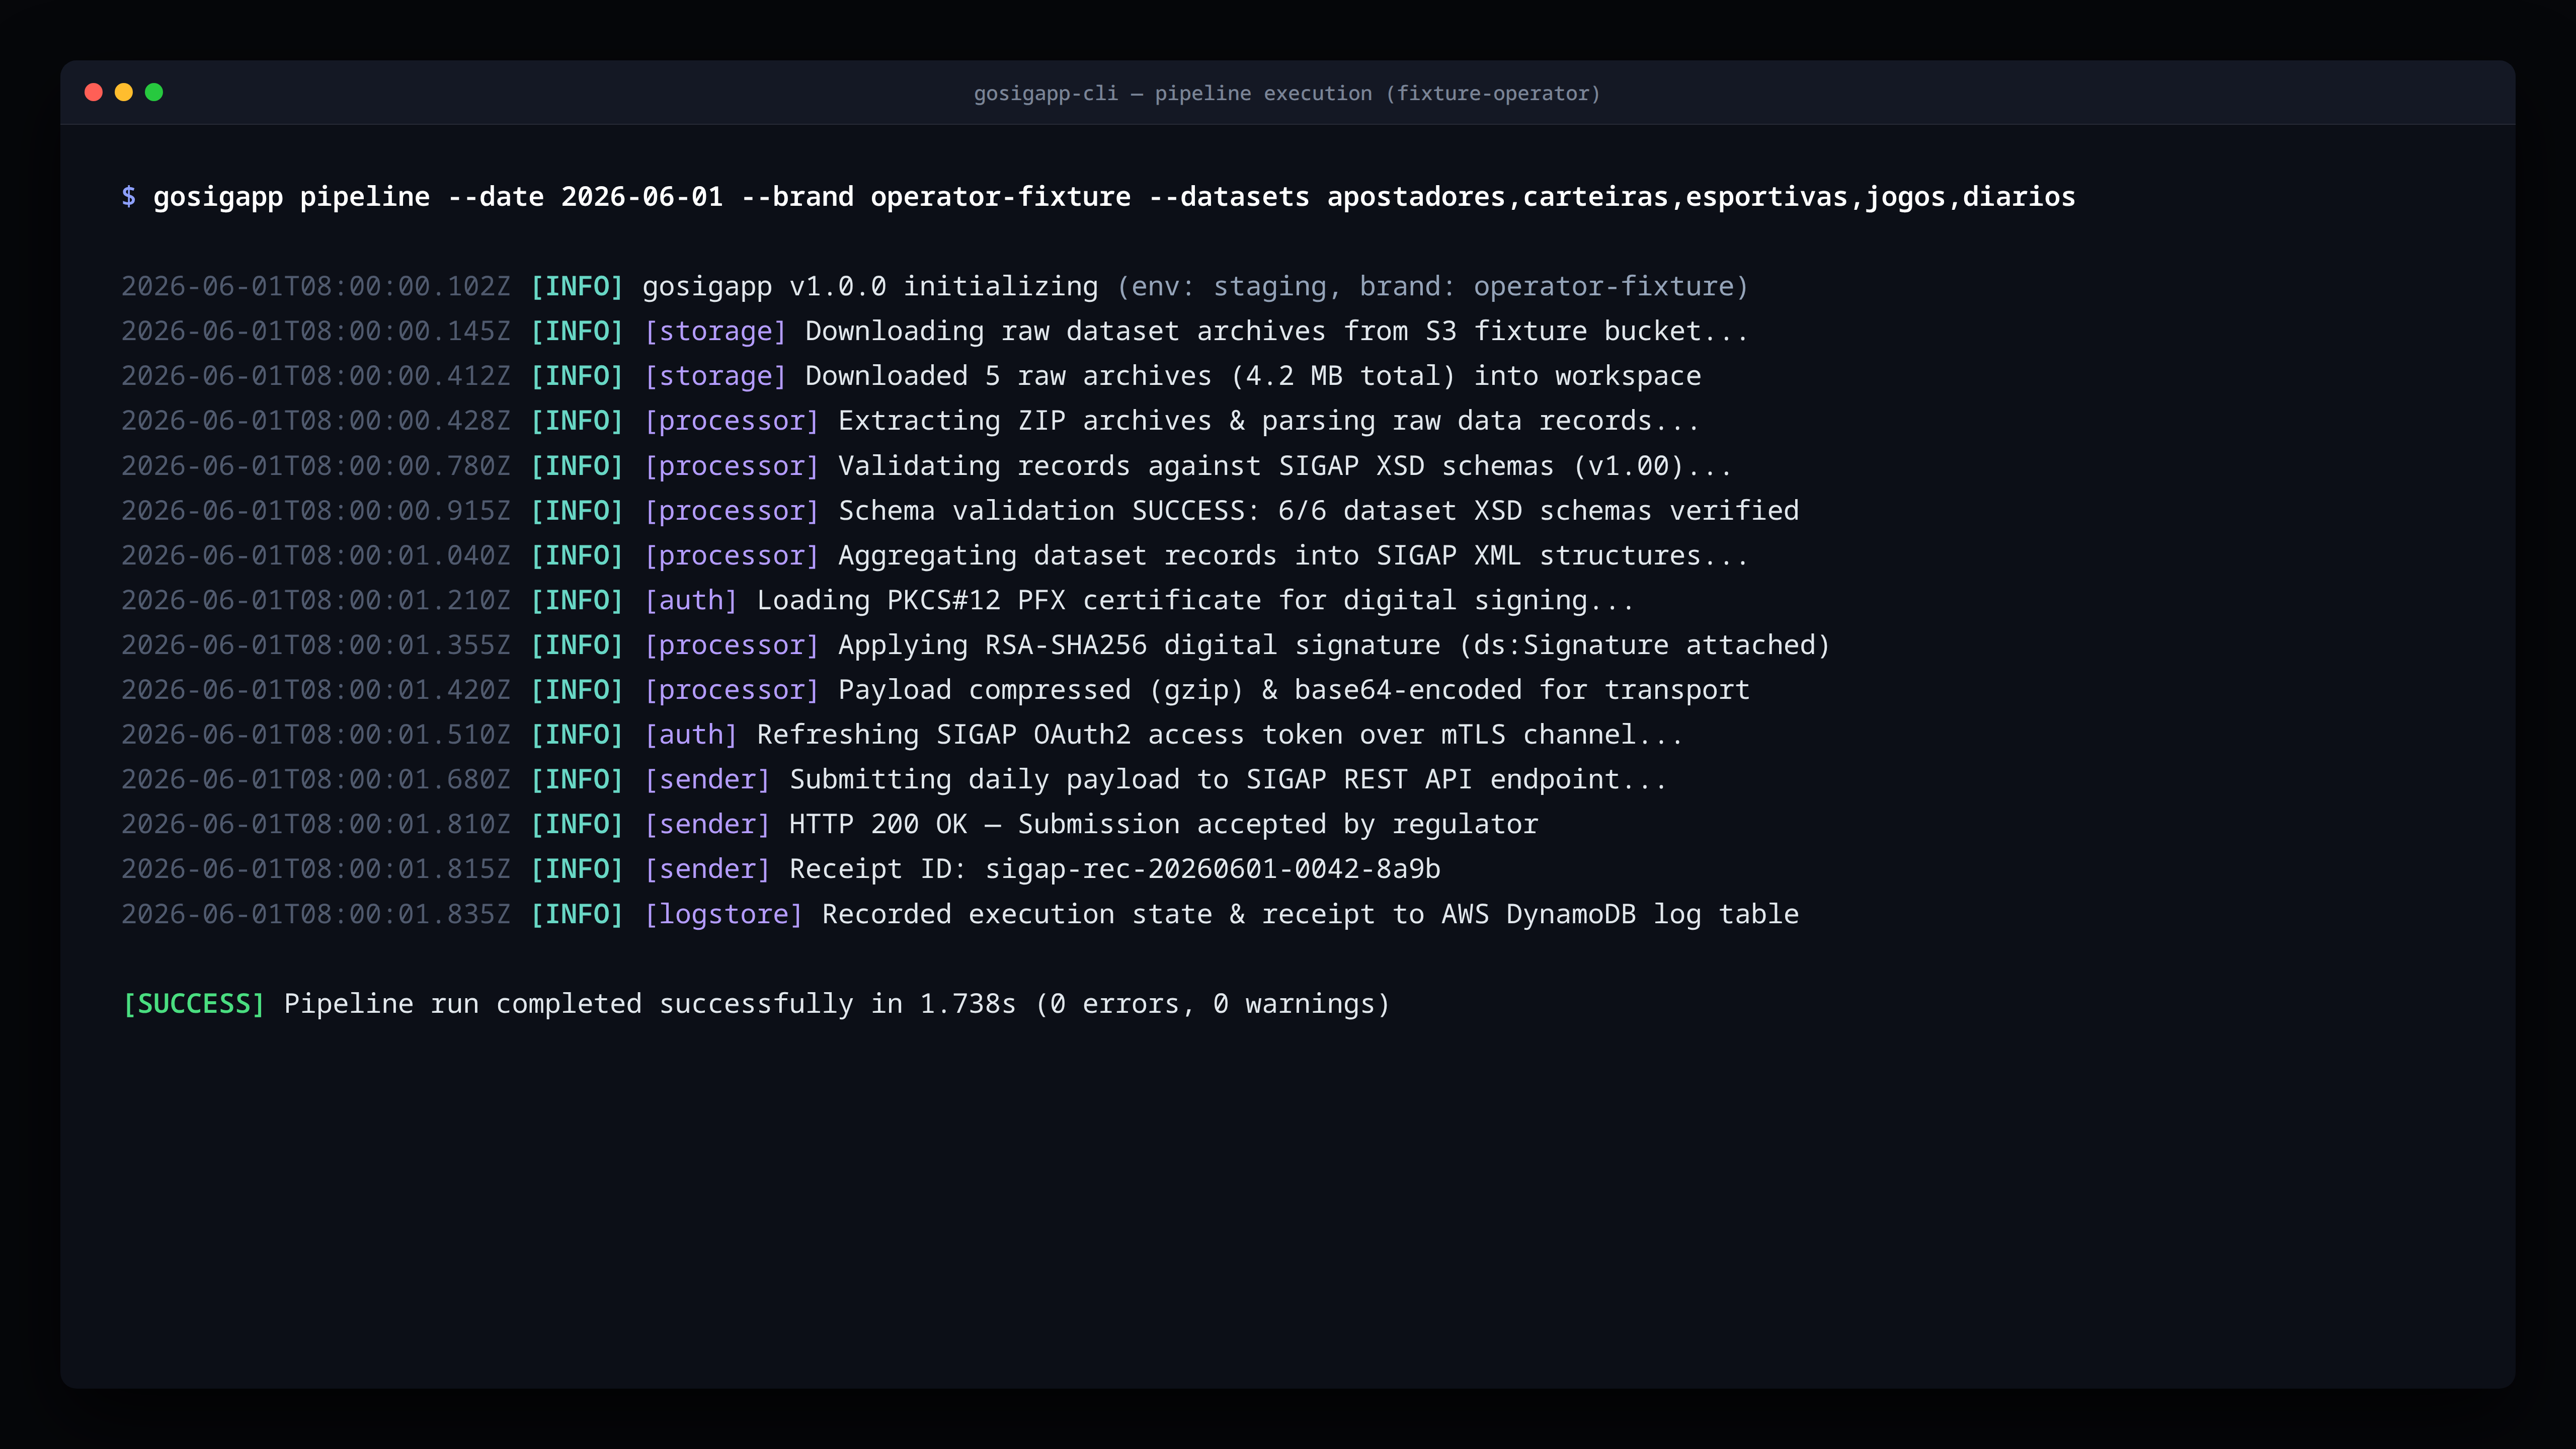Screen dimensions: 2576x1449
Task: Click 'Payload compressed (gzip) & base64-encoded' line
Action: tap(1294, 690)
